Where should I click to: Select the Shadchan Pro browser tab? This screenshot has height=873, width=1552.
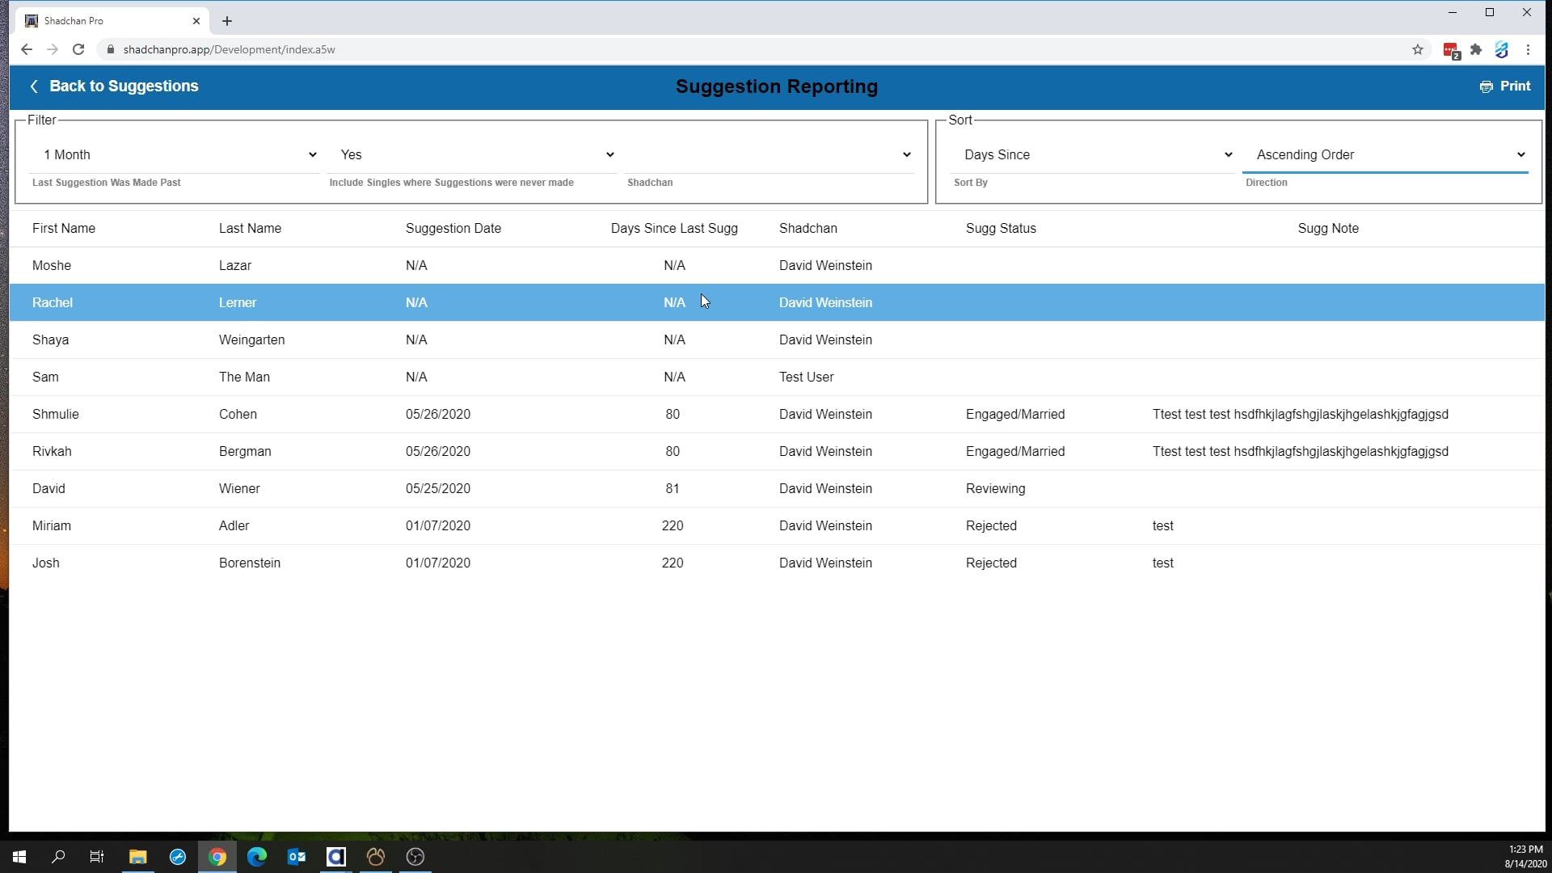click(x=105, y=21)
